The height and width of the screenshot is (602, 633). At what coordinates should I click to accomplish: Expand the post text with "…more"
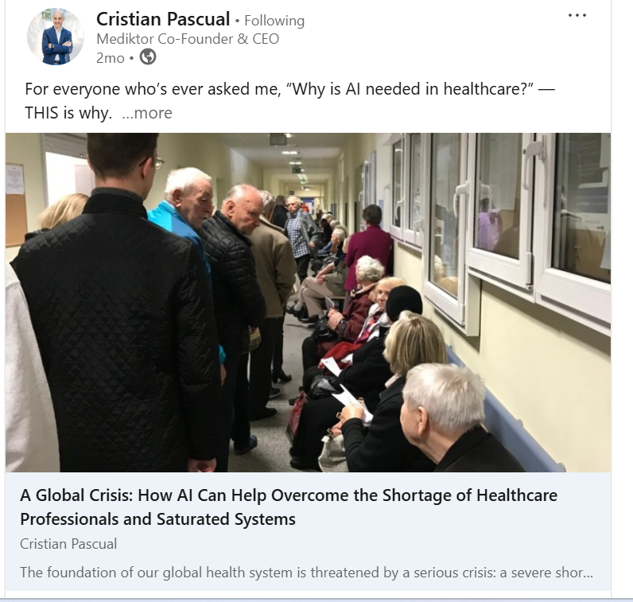[147, 113]
